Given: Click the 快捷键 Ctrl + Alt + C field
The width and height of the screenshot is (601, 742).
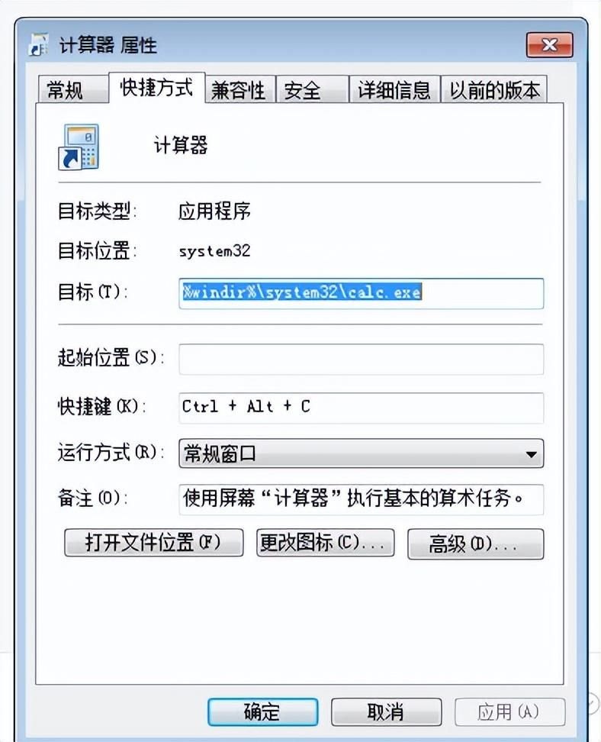Looking at the screenshot, I should 362,408.
